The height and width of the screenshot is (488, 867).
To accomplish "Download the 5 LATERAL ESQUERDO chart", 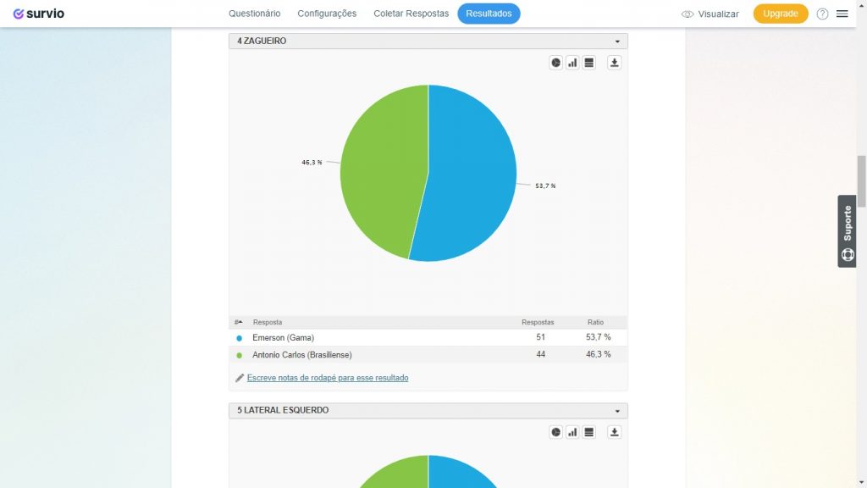I will [x=615, y=433].
